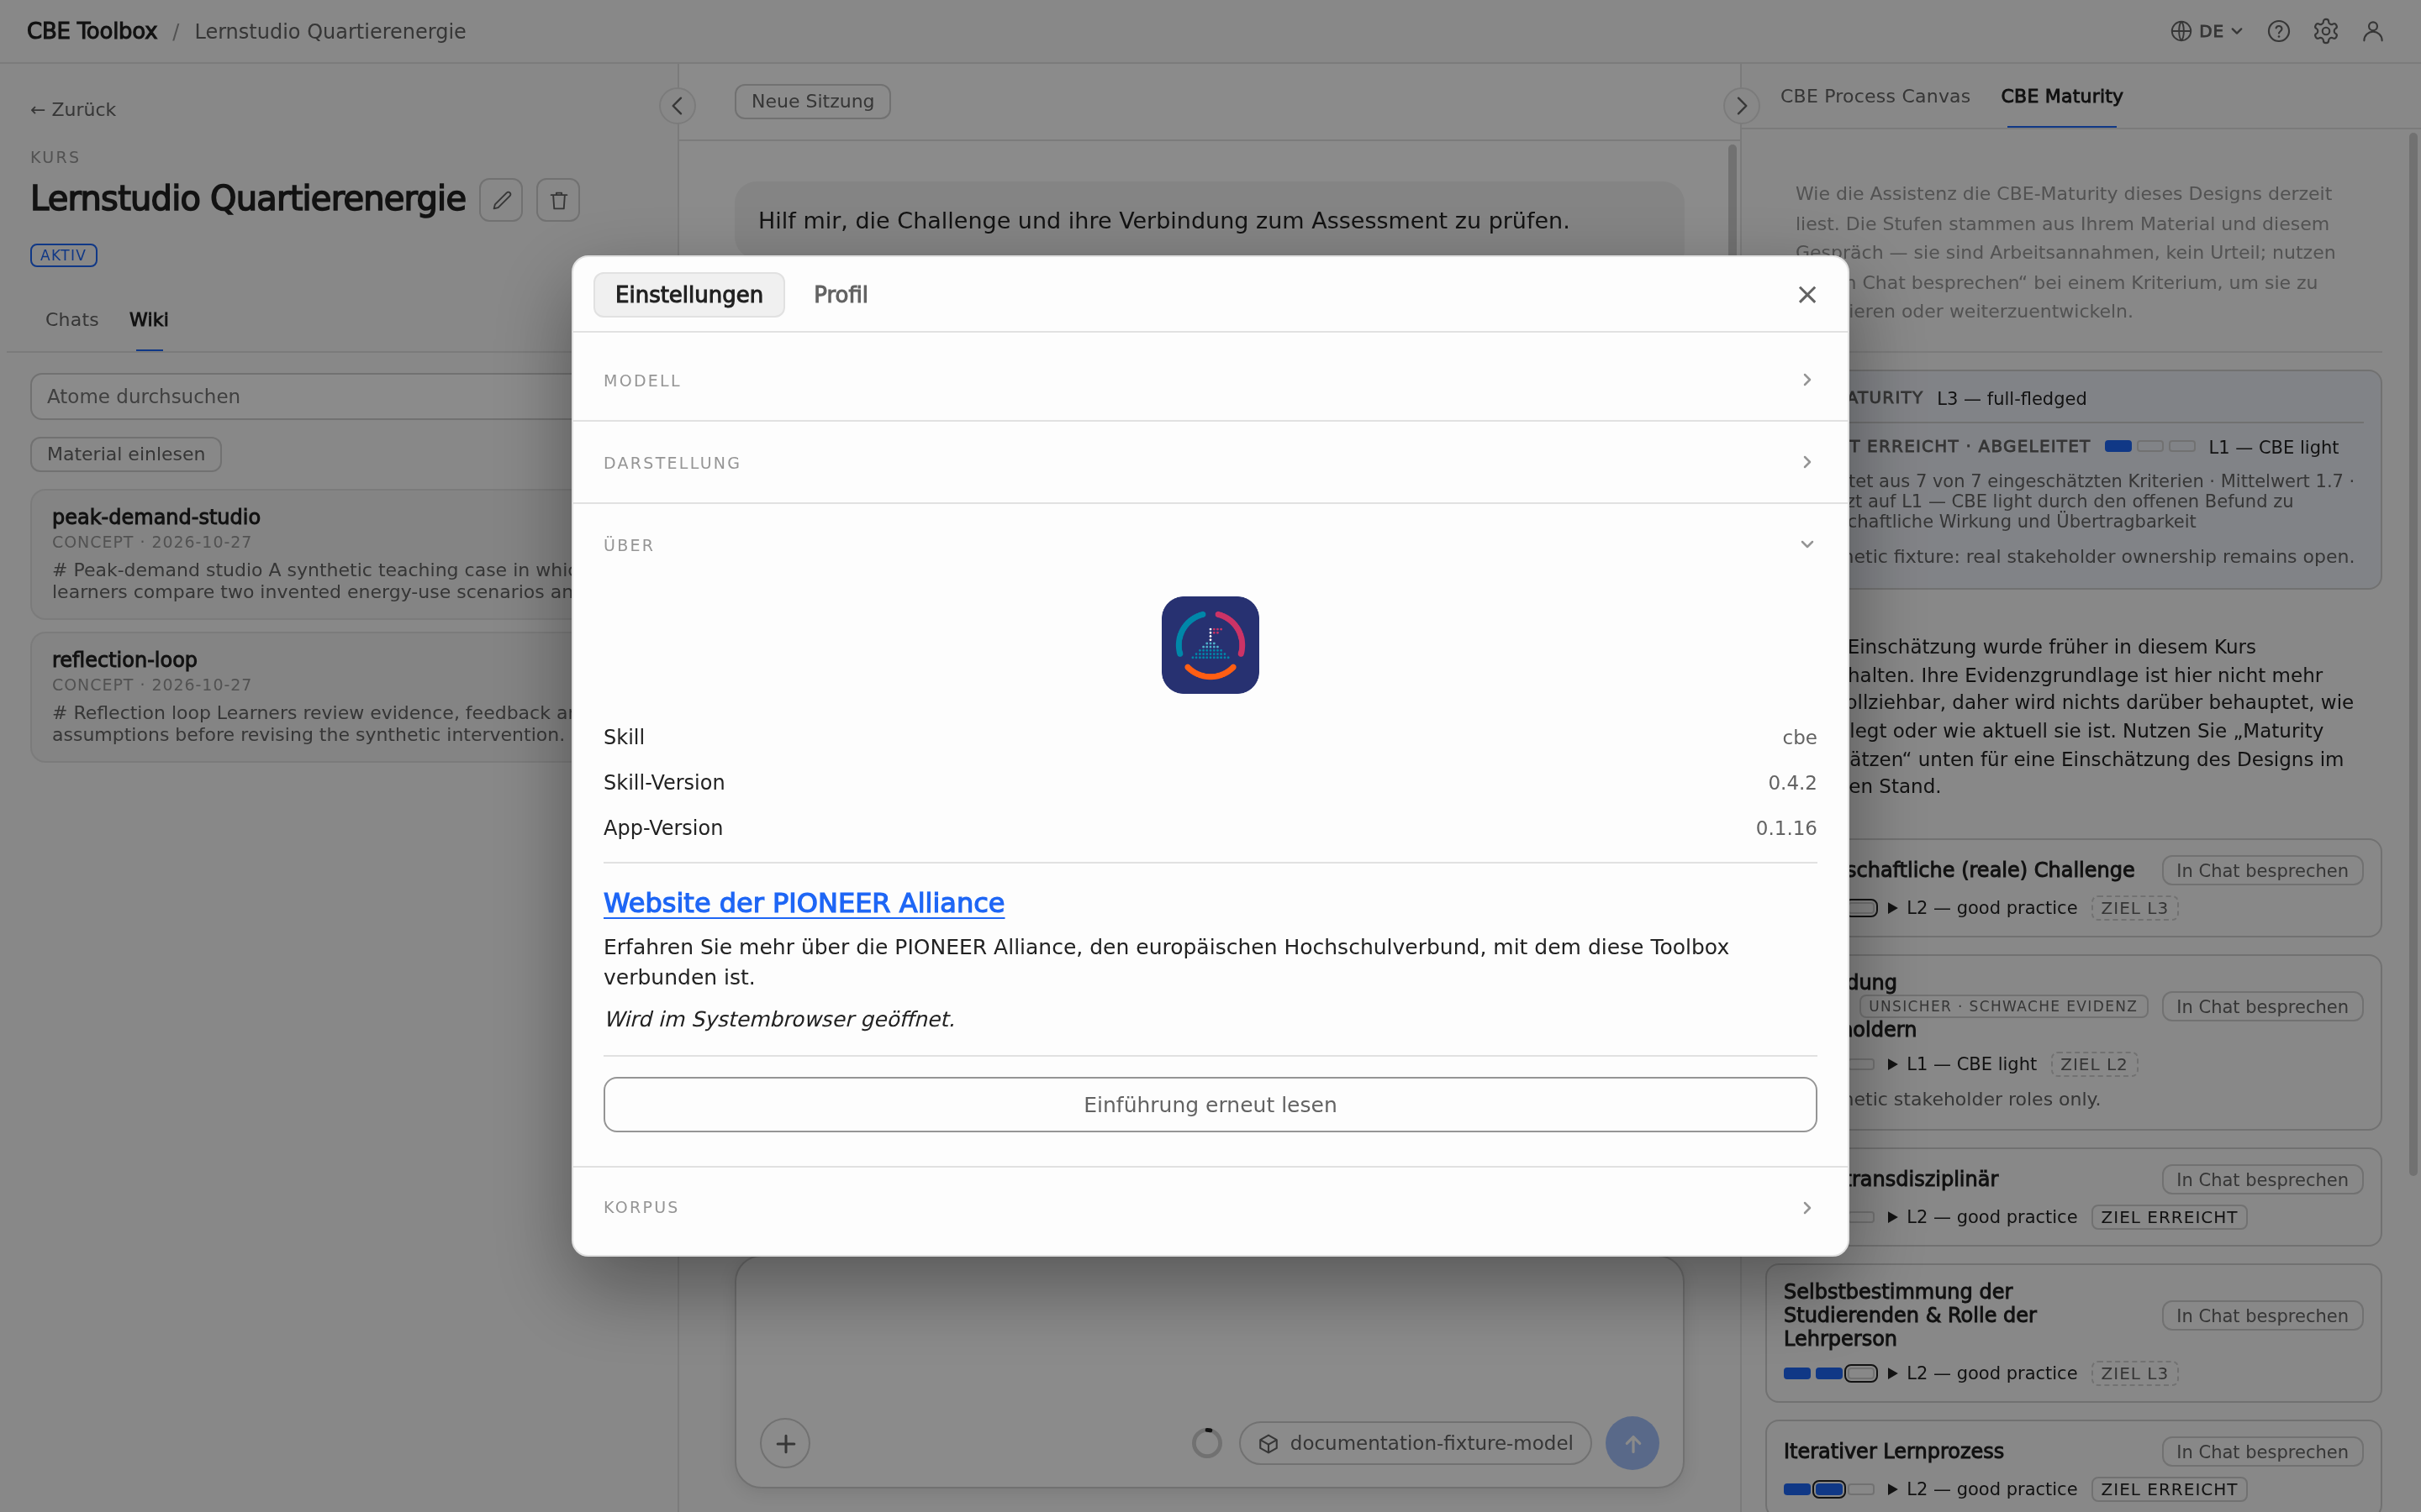This screenshot has height=1512, width=2421.
Task: Click In Chat besprechen for Iterativer Lernprozess
Action: (x=2262, y=1452)
